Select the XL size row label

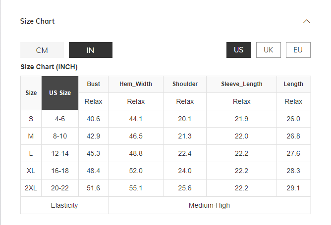31,171
